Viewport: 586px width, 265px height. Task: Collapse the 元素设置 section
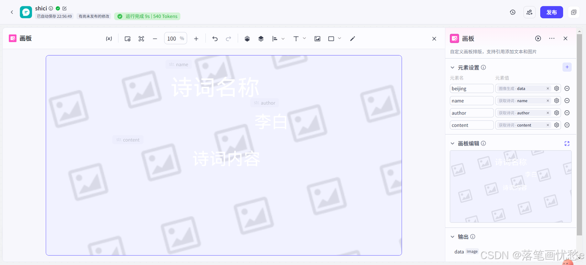click(453, 67)
